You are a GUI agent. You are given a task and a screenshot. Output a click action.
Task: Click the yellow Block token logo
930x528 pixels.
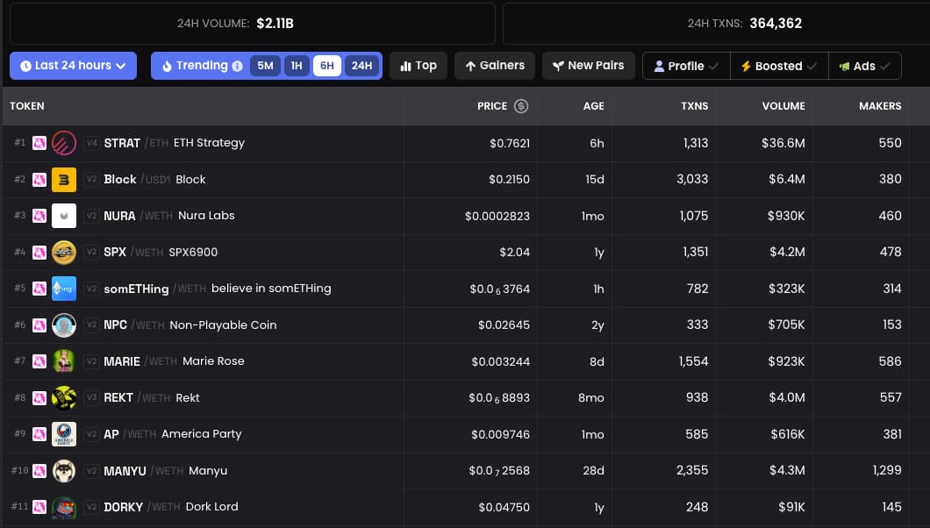coord(64,180)
